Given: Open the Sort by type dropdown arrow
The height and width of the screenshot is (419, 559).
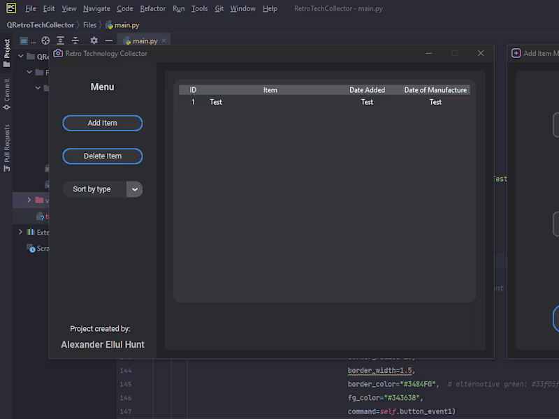Looking at the screenshot, I should click(x=135, y=189).
